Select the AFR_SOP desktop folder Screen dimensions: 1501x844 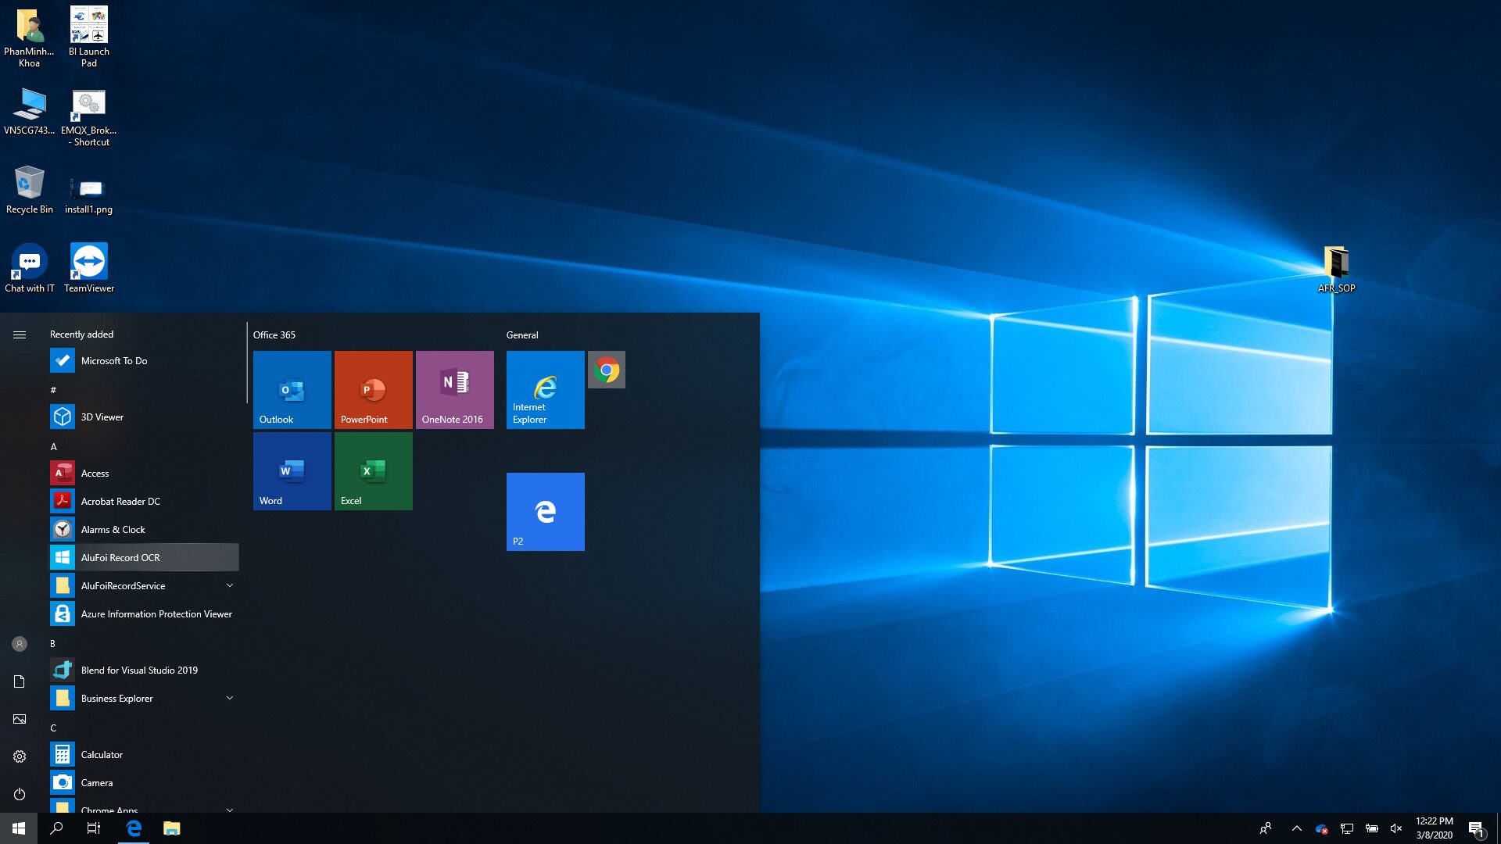pos(1337,269)
